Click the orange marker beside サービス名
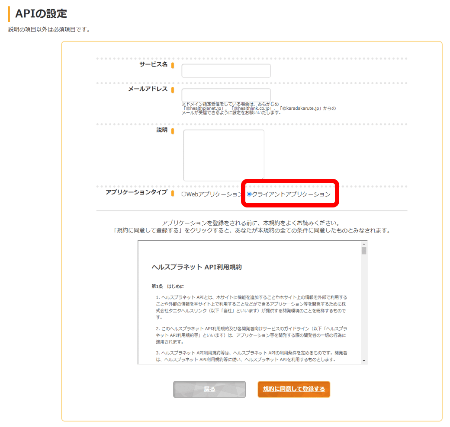The image size is (450, 427). (x=173, y=65)
